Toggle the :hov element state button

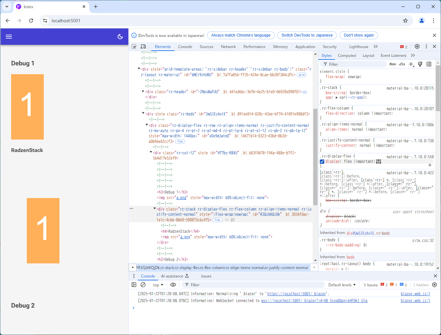(x=392, y=64)
